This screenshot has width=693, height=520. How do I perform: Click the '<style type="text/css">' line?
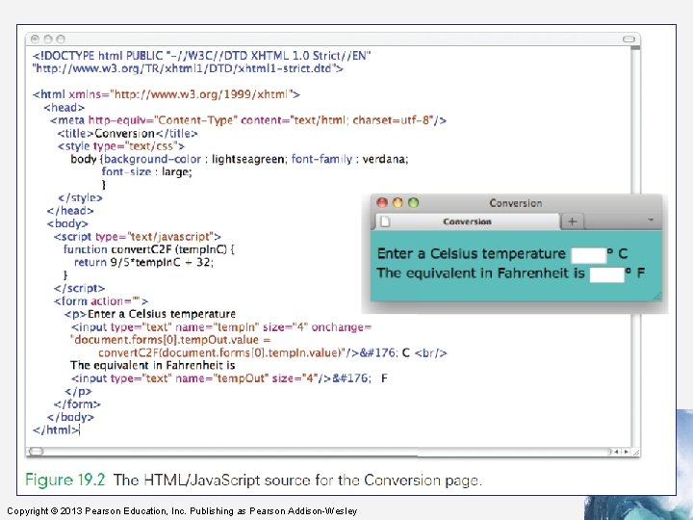pyautogui.click(x=120, y=146)
